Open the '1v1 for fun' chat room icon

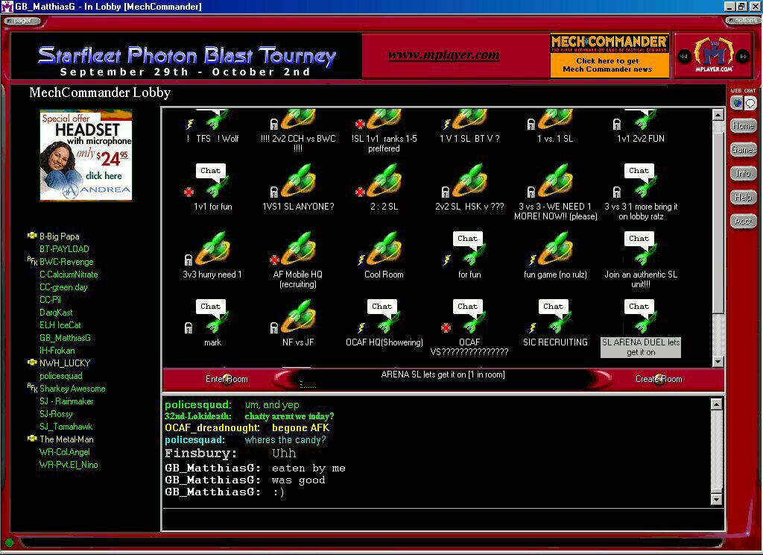pos(212,181)
